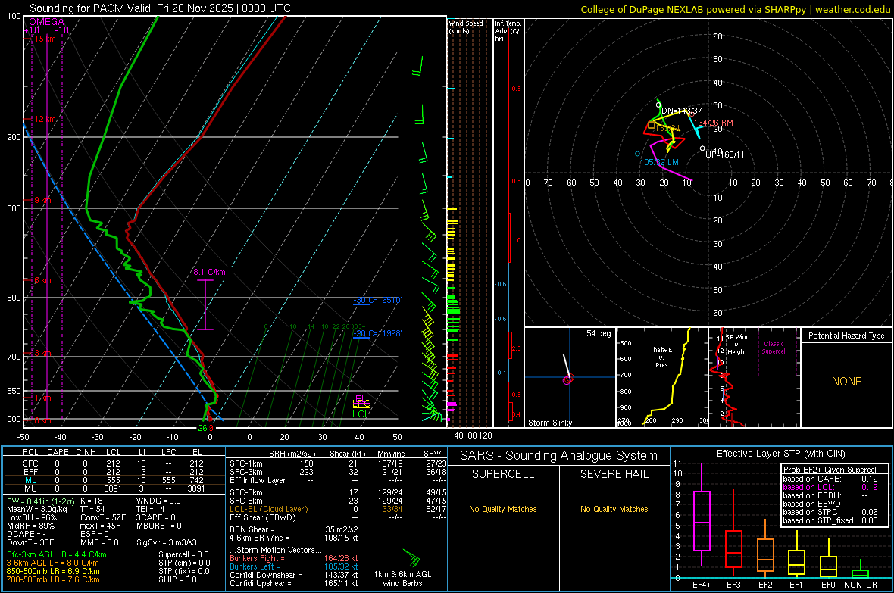894x593 pixels.
Task: Select the UP=165/11 Corfidi label
Action: click(724, 154)
